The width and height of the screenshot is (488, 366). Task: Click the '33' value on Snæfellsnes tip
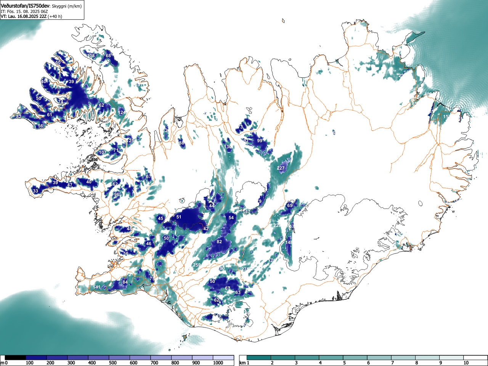tap(35, 191)
